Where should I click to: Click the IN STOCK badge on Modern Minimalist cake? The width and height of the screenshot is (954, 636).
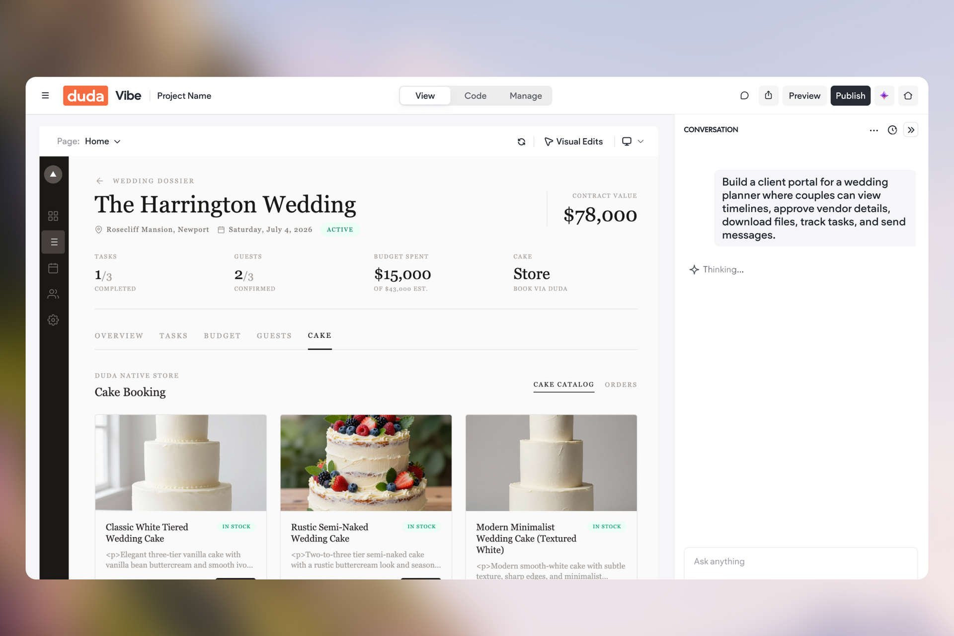[x=607, y=527]
